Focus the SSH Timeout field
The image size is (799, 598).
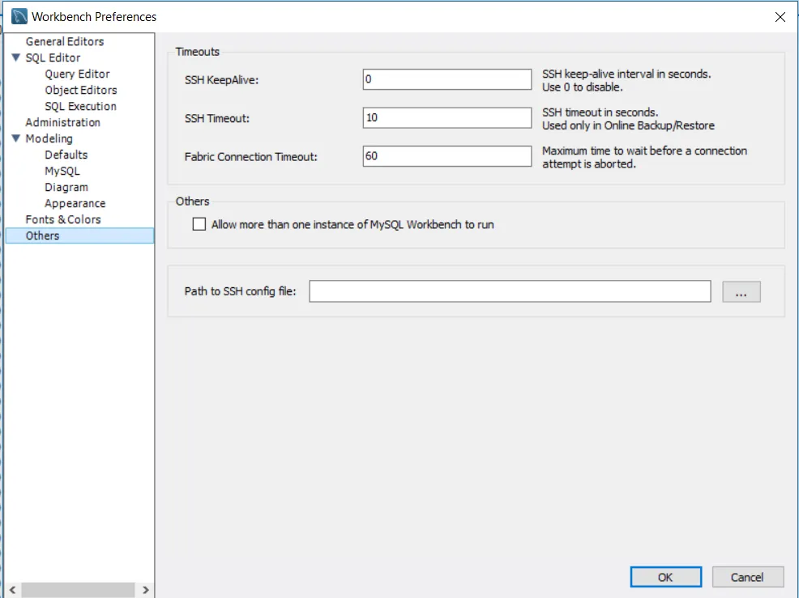coord(446,117)
